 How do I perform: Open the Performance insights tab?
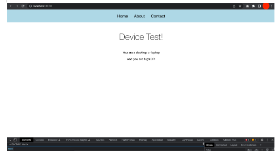tap(78, 140)
